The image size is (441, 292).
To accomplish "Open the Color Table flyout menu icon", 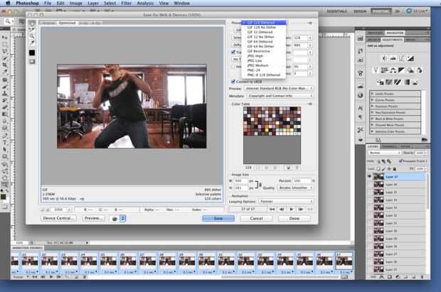I will click(x=309, y=104).
